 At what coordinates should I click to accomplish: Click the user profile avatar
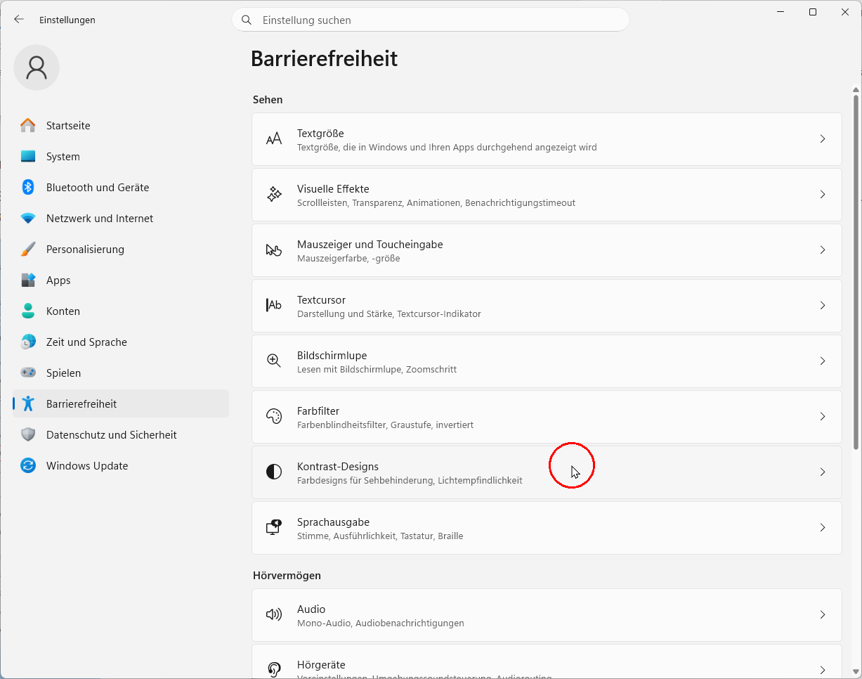click(x=37, y=67)
